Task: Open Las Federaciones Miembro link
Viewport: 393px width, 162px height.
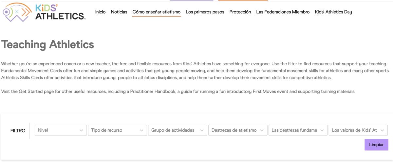Action: pyautogui.click(x=283, y=12)
